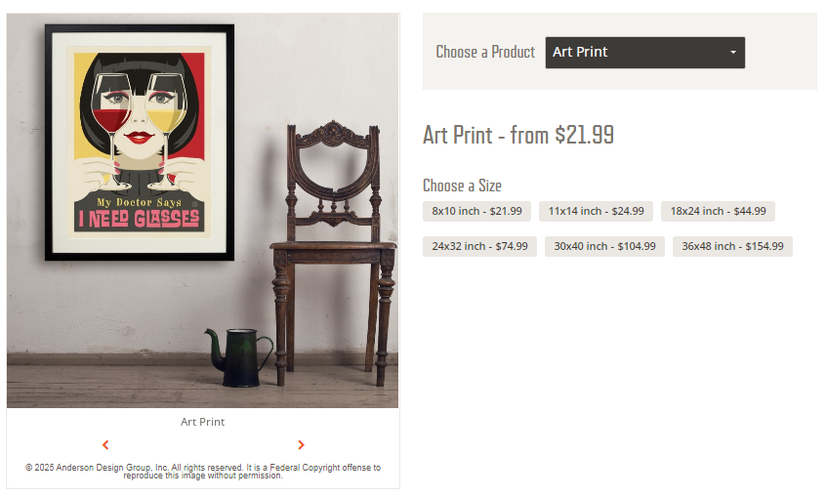This screenshot has height=496, width=826.
Task: Pick the 24x32 inch - $74.99 size
Action: (x=480, y=246)
